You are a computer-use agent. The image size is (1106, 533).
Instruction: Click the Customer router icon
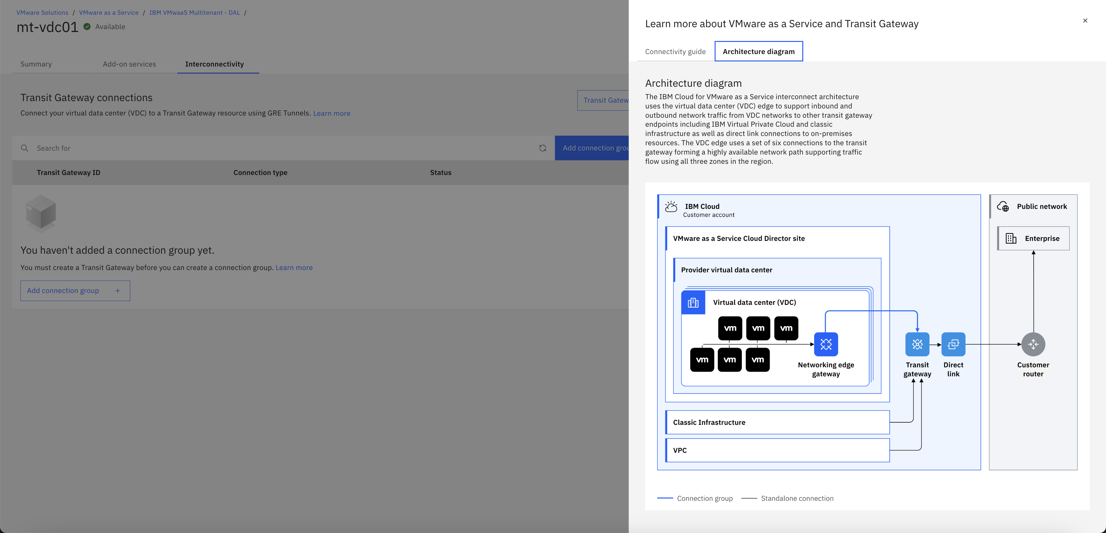pos(1033,344)
